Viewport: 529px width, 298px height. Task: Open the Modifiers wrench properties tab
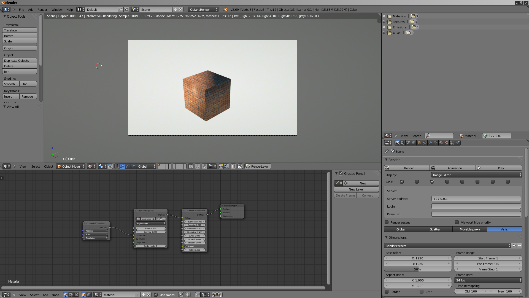pos(430,143)
